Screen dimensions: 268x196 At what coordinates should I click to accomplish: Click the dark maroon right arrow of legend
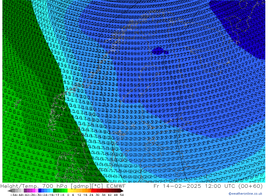122,191
